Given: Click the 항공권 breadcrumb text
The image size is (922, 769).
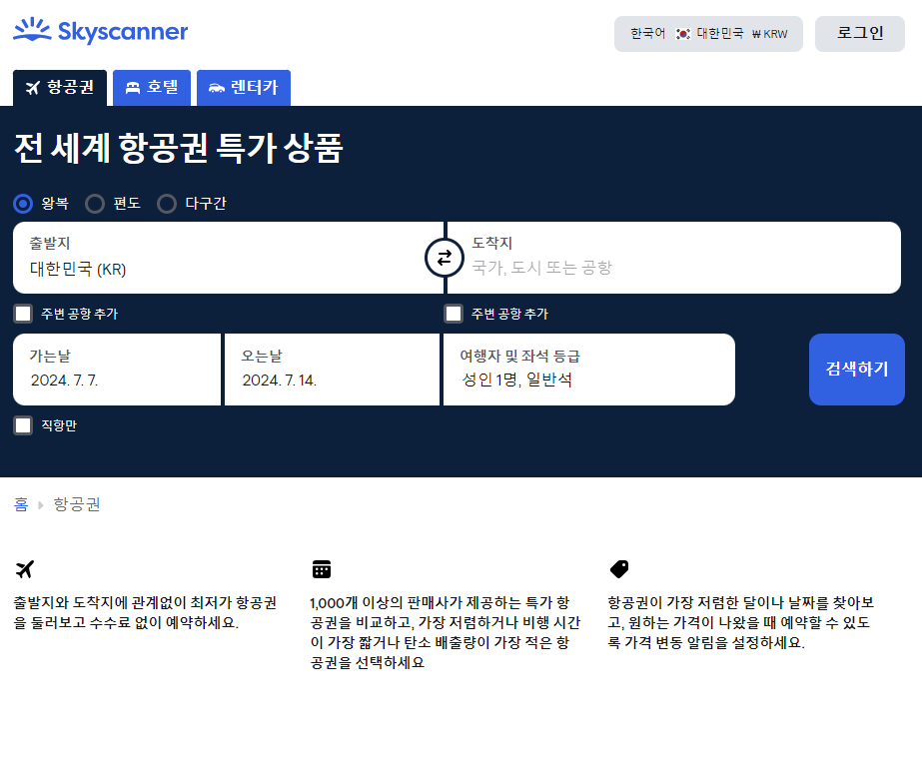Looking at the screenshot, I should 77,504.
